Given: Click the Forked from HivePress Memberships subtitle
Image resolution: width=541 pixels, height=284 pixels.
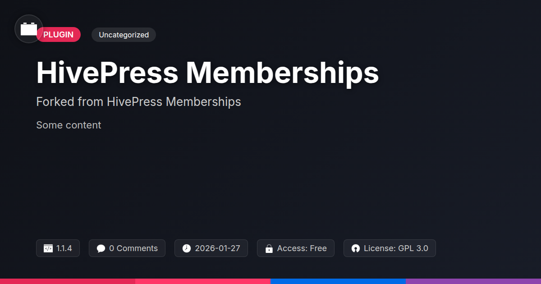Looking at the screenshot, I should 138,102.
